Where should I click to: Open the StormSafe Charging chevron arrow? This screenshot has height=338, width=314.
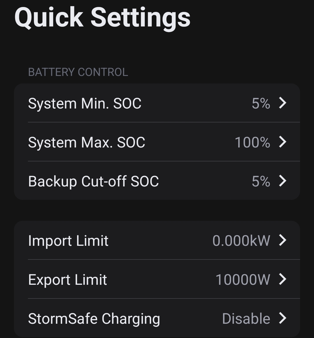[283, 318]
